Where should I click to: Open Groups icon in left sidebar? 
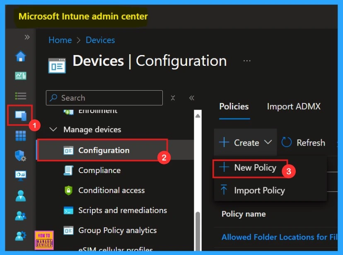click(x=21, y=215)
